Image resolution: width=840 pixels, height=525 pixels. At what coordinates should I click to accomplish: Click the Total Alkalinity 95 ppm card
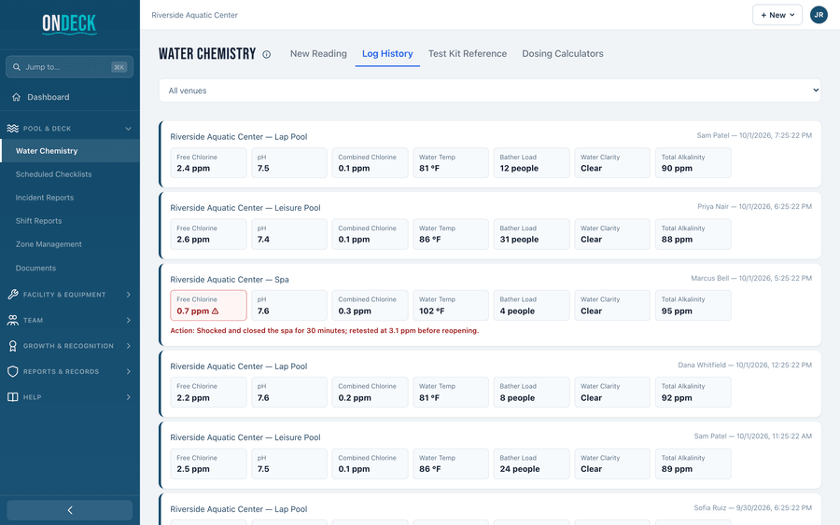(x=693, y=305)
